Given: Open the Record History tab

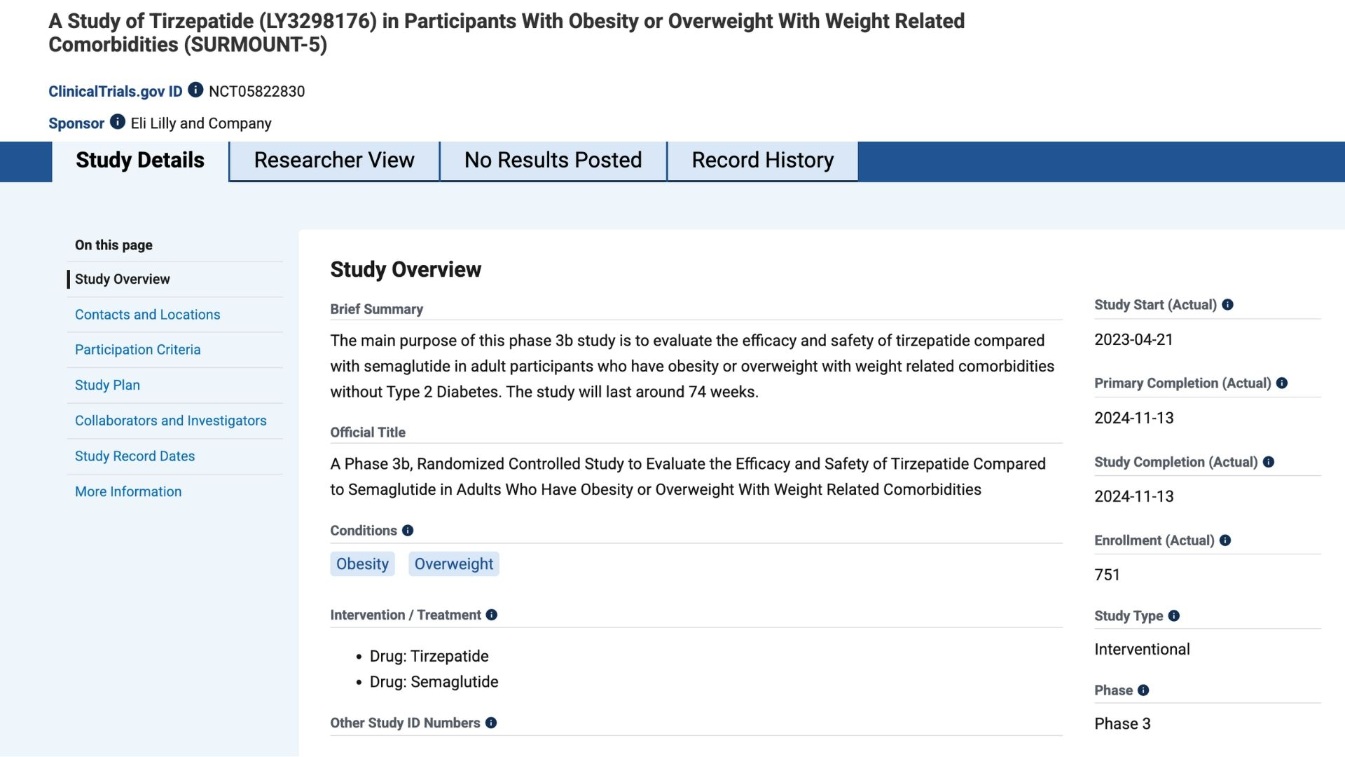Looking at the screenshot, I should point(762,161).
